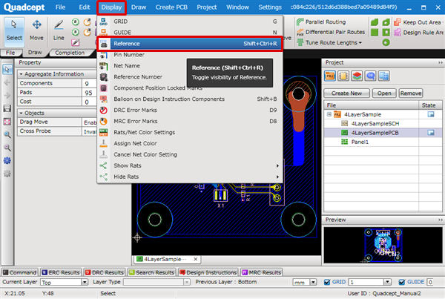Toggle state icon for 4LayerSamplePCB row
This screenshot has width=445, height=299.
[x=431, y=133]
